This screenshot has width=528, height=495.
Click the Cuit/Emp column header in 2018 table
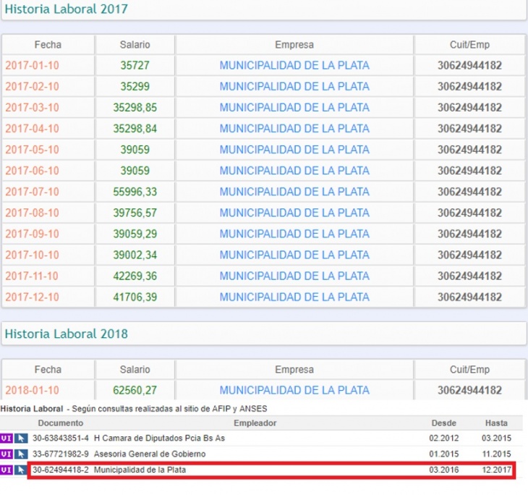click(x=469, y=369)
